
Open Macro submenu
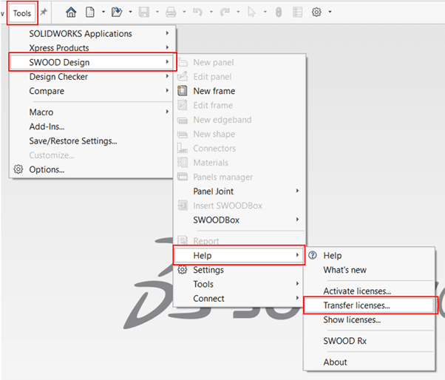[92, 112]
